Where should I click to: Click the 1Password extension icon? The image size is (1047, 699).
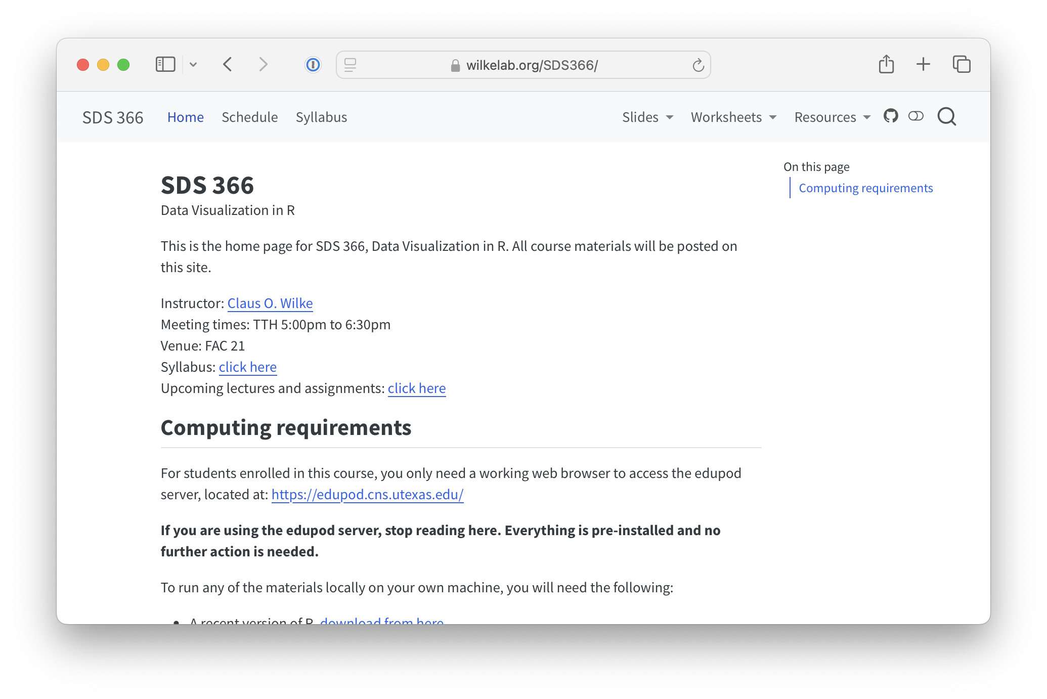313,65
